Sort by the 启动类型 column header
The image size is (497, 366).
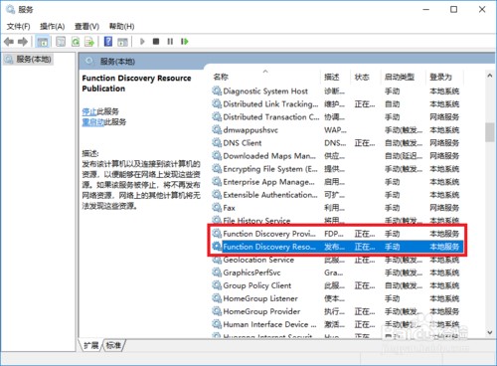403,77
